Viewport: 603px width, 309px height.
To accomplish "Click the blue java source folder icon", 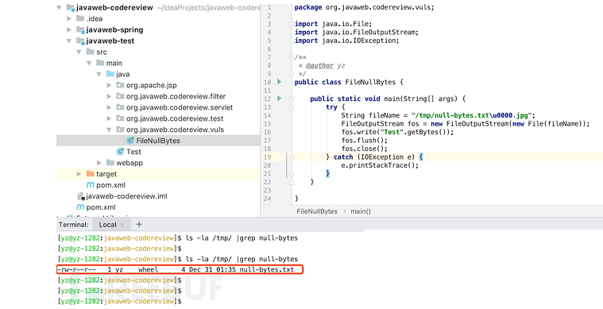I will coord(110,74).
